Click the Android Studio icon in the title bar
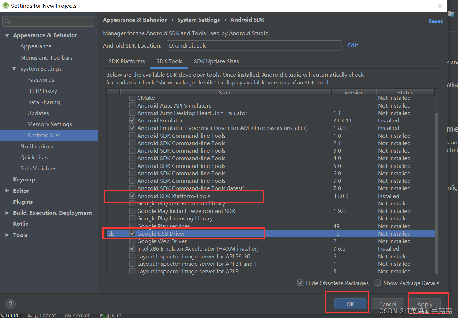 coord(5,6)
